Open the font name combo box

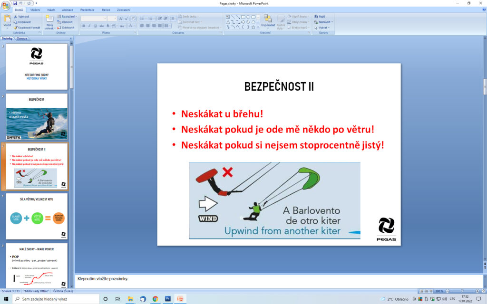click(94, 19)
